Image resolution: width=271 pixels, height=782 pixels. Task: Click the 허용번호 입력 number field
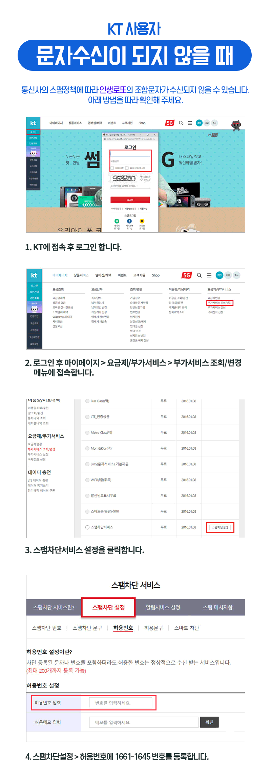coord(121,703)
